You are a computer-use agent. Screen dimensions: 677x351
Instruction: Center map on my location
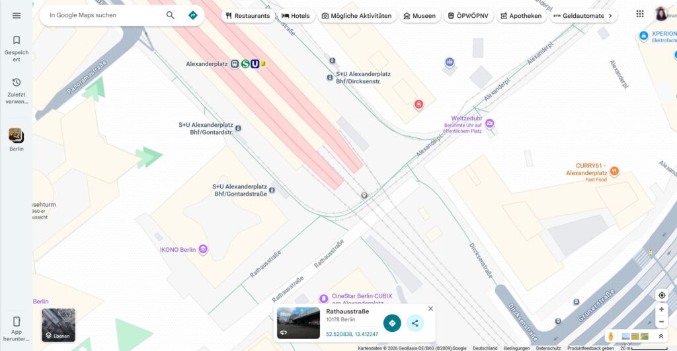point(661,295)
